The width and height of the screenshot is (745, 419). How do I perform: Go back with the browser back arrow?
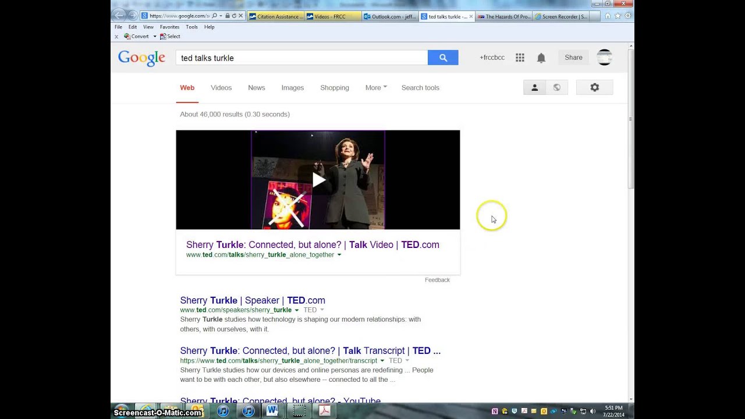tap(119, 16)
